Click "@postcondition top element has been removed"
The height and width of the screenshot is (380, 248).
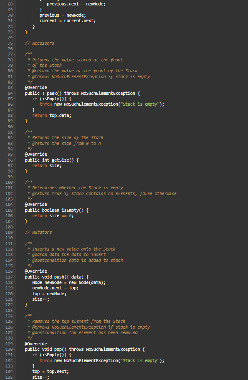tap(85, 333)
